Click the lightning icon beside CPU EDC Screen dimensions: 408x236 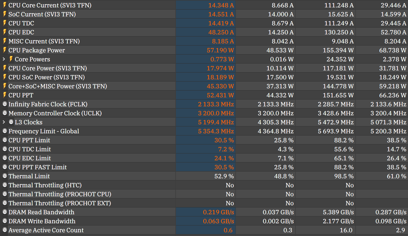(4, 32)
